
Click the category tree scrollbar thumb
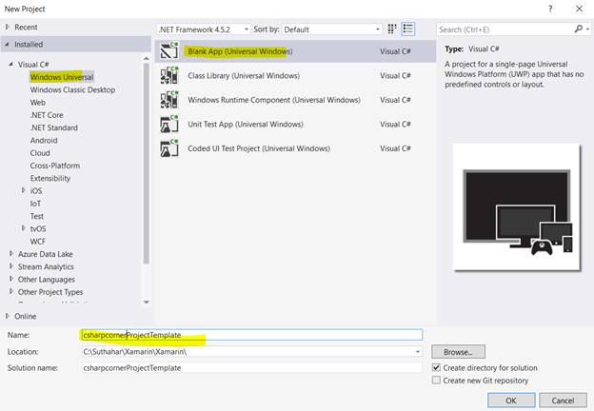(x=147, y=163)
